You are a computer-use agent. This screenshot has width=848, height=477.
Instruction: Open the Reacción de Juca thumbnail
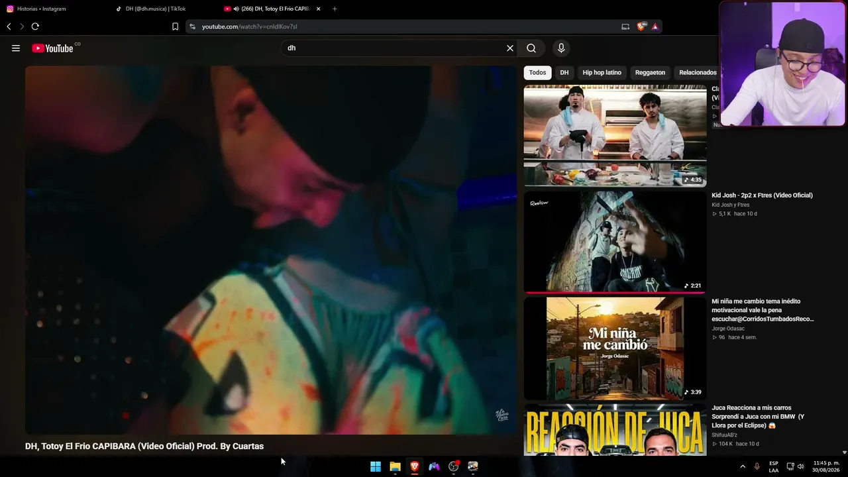click(x=615, y=430)
